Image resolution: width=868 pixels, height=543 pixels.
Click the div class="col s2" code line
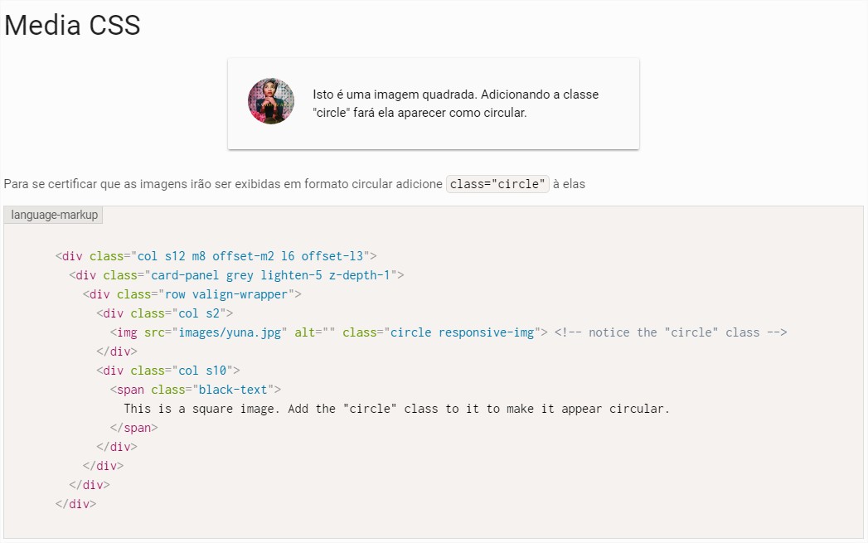[165, 313]
